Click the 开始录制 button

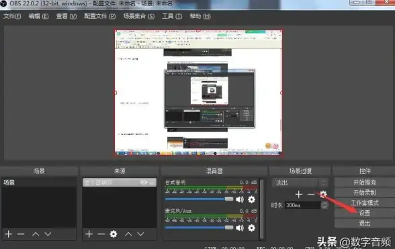365,193
